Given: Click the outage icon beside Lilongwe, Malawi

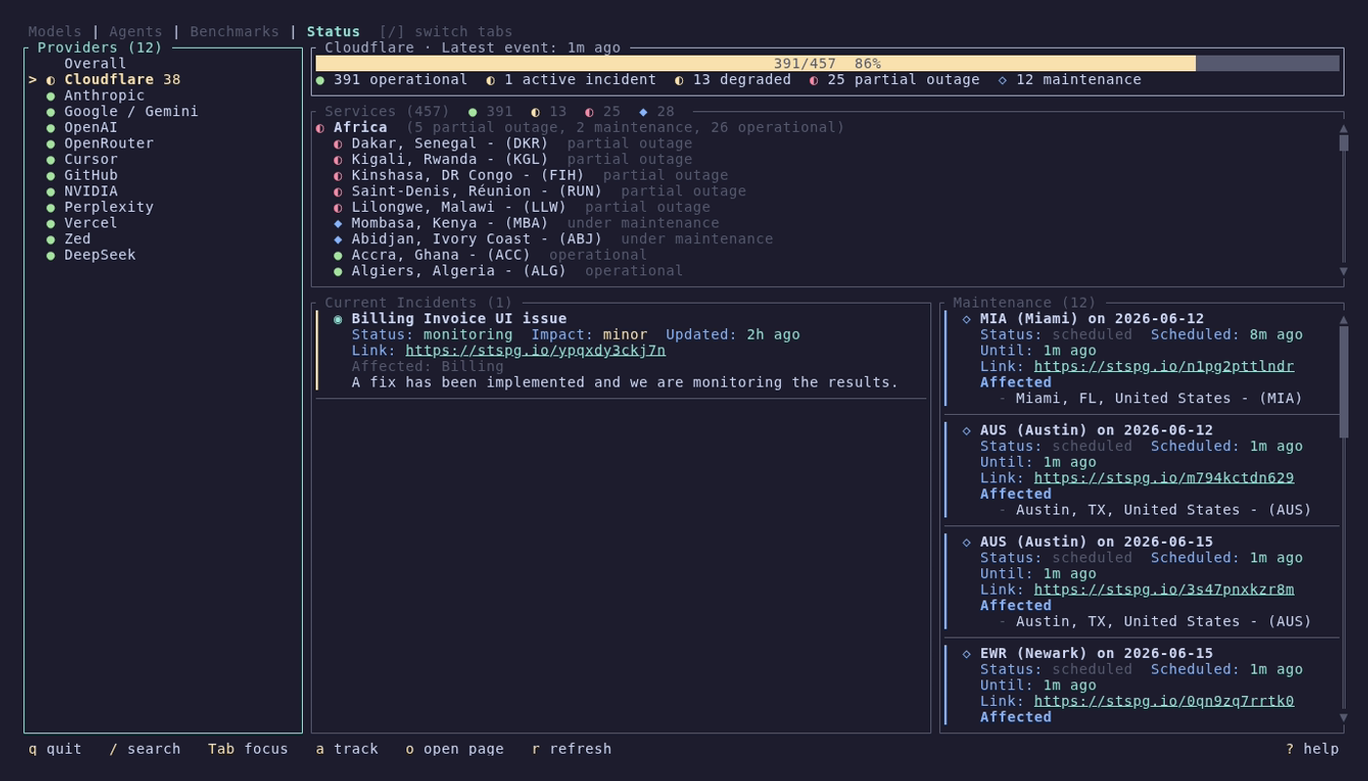Looking at the screenshot, I should pos(338,207).
